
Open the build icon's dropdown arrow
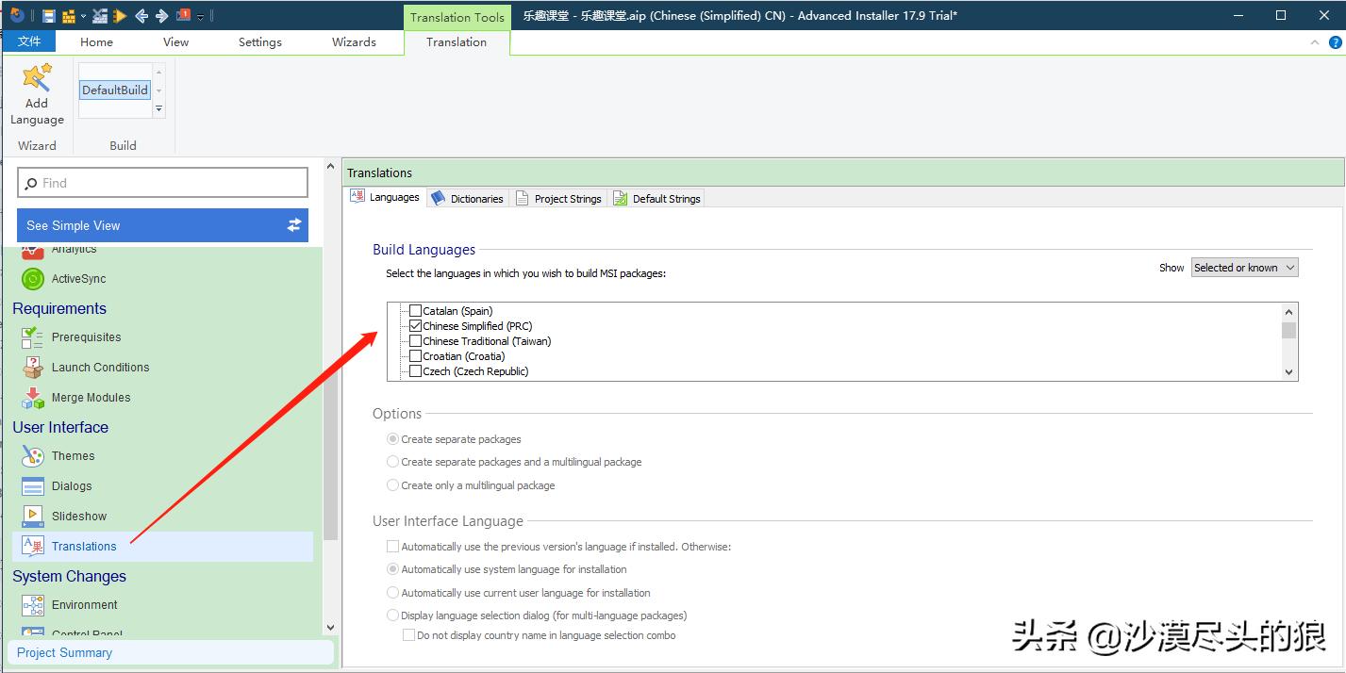click(83, 16)
